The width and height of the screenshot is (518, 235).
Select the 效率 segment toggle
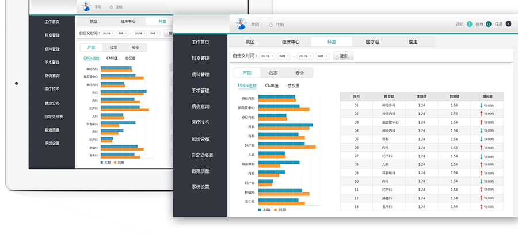point(273,74)
